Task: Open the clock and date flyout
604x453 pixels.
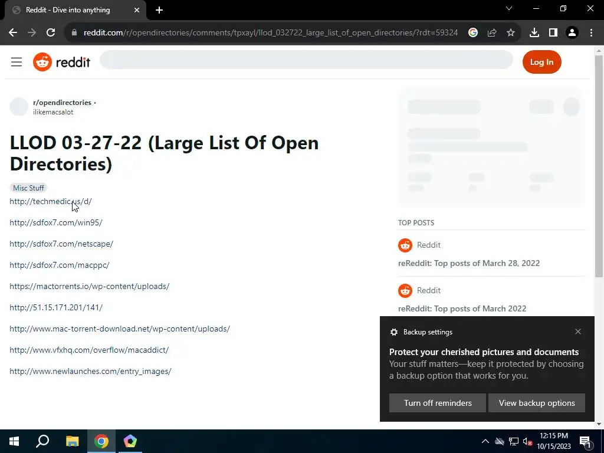Action: 554,441
